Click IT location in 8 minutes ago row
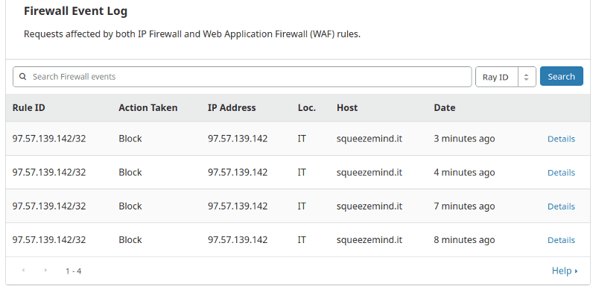 302,240
